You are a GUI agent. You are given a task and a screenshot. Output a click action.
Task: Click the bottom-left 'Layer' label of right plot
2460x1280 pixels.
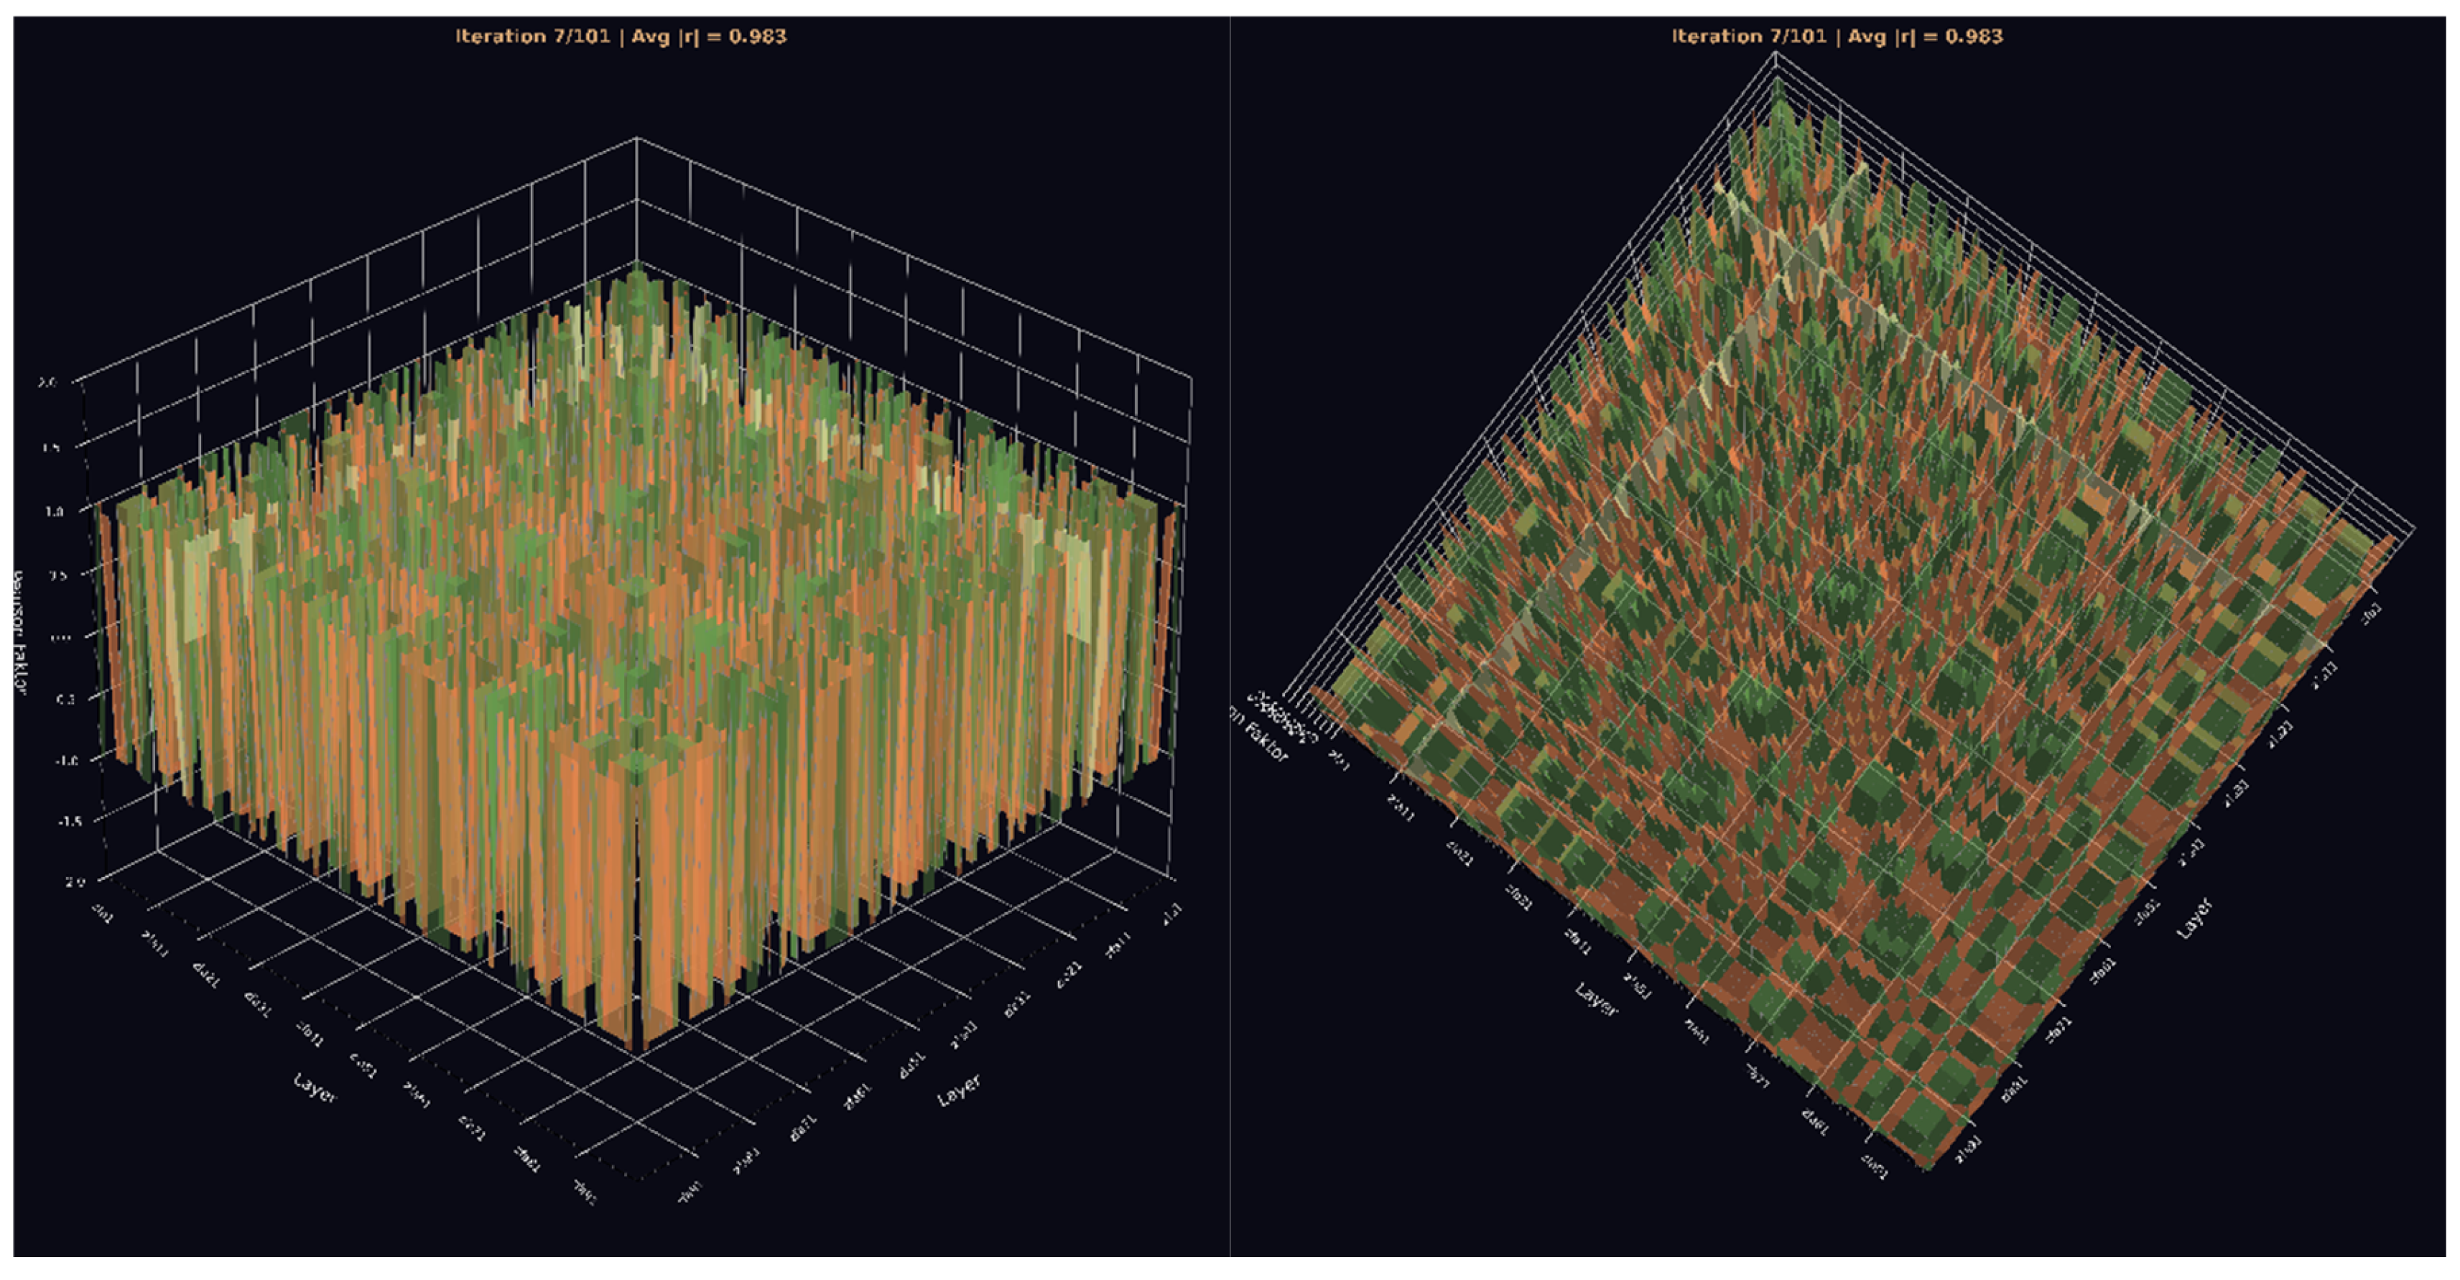1596,999
